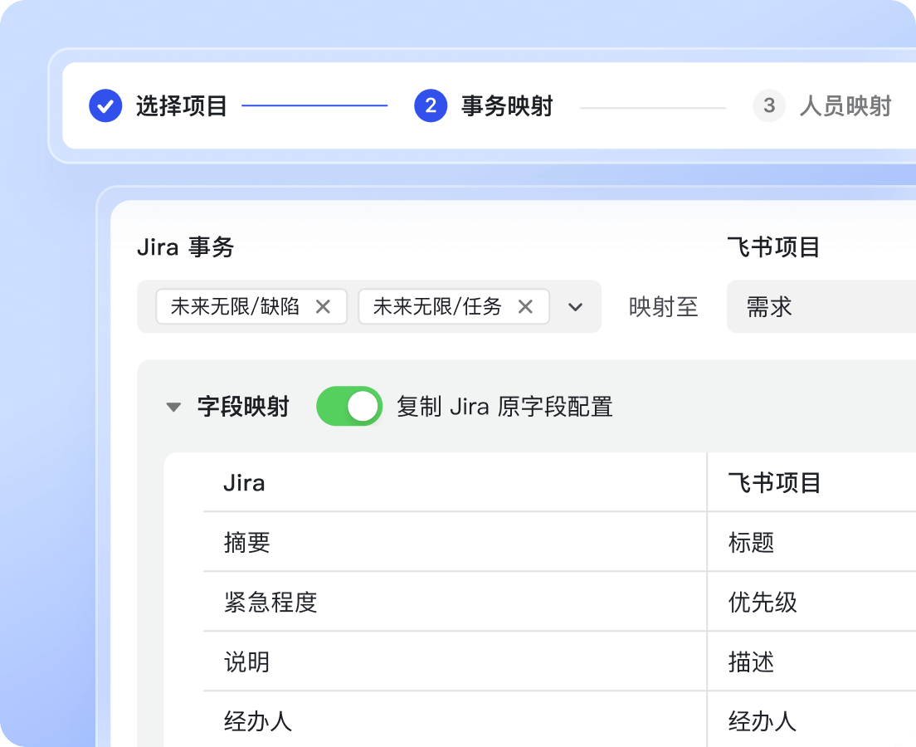Select the 紧急程度 Jira field cell
This screenshot has height=747, width=916.
[x=455, y=602]
